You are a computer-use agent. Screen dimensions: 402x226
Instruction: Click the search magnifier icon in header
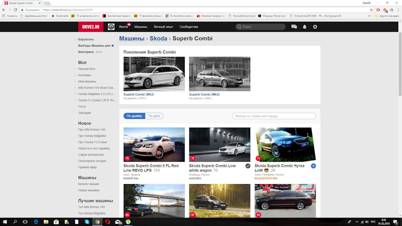(x=239, y=27)
